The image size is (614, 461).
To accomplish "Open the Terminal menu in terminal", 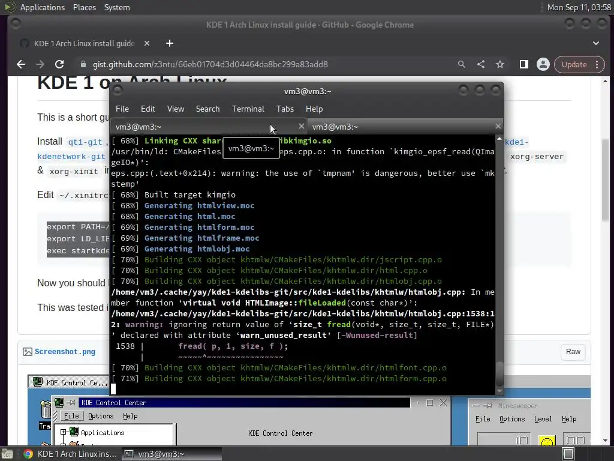I will coord(248,109).
